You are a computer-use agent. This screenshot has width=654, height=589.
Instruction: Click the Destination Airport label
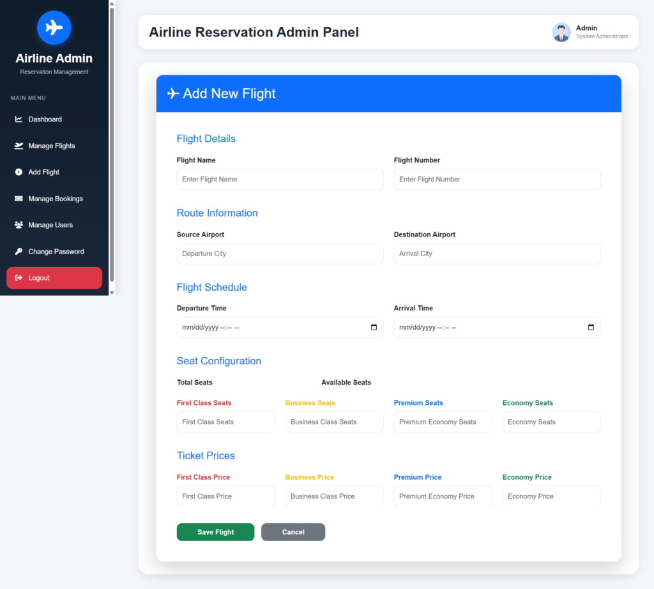(425, 234)
